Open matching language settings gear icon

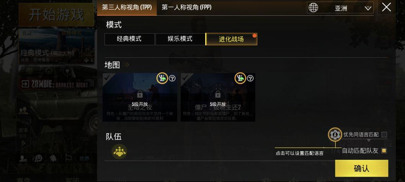click(x=335, y=135)
